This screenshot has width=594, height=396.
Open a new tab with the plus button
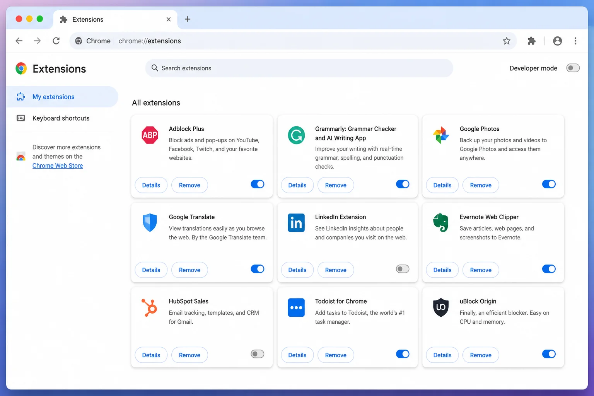[188, 19]
